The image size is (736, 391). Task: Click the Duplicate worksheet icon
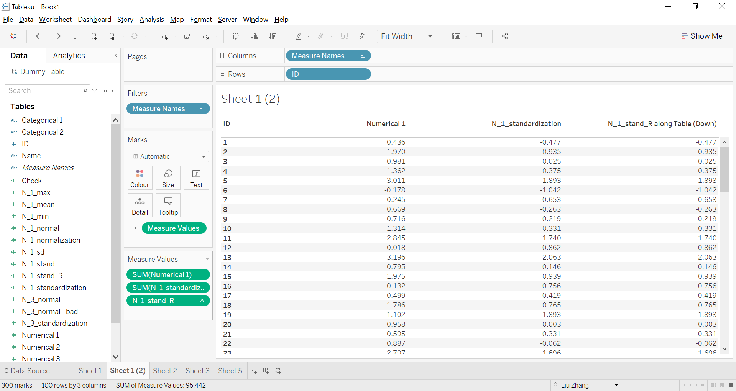coord(187,36)
